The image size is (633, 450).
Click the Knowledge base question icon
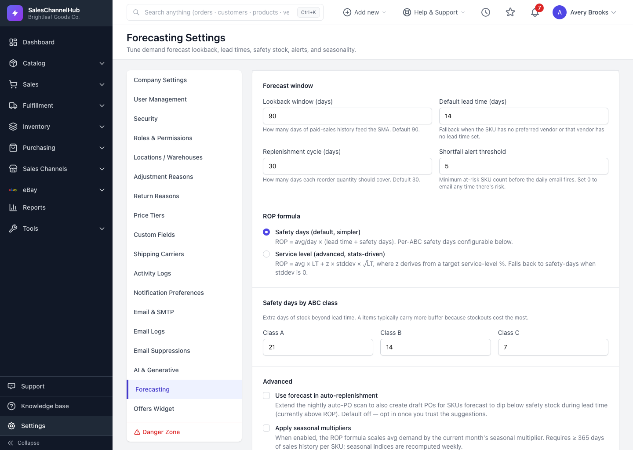click(x=11, y=406)
